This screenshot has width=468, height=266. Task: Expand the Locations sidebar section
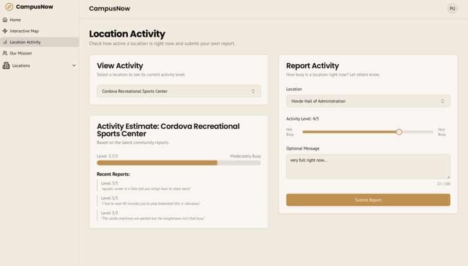[39, 65]
